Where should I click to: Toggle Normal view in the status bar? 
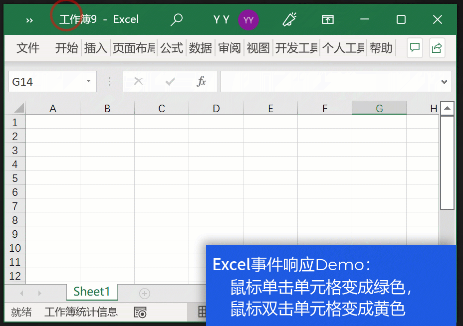[x=202, y=312]
